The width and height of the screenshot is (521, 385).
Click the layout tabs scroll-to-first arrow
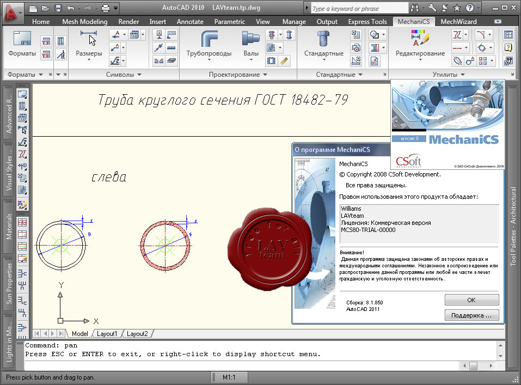pyautogui.click(x=37, y=333)
